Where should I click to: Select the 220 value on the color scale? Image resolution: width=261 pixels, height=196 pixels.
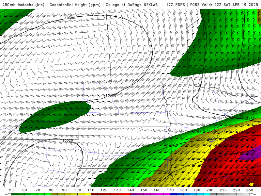pyautogui.click(x=236, y=190)
